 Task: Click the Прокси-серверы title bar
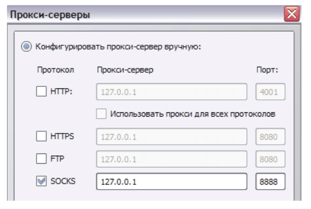tap(139, 15)
